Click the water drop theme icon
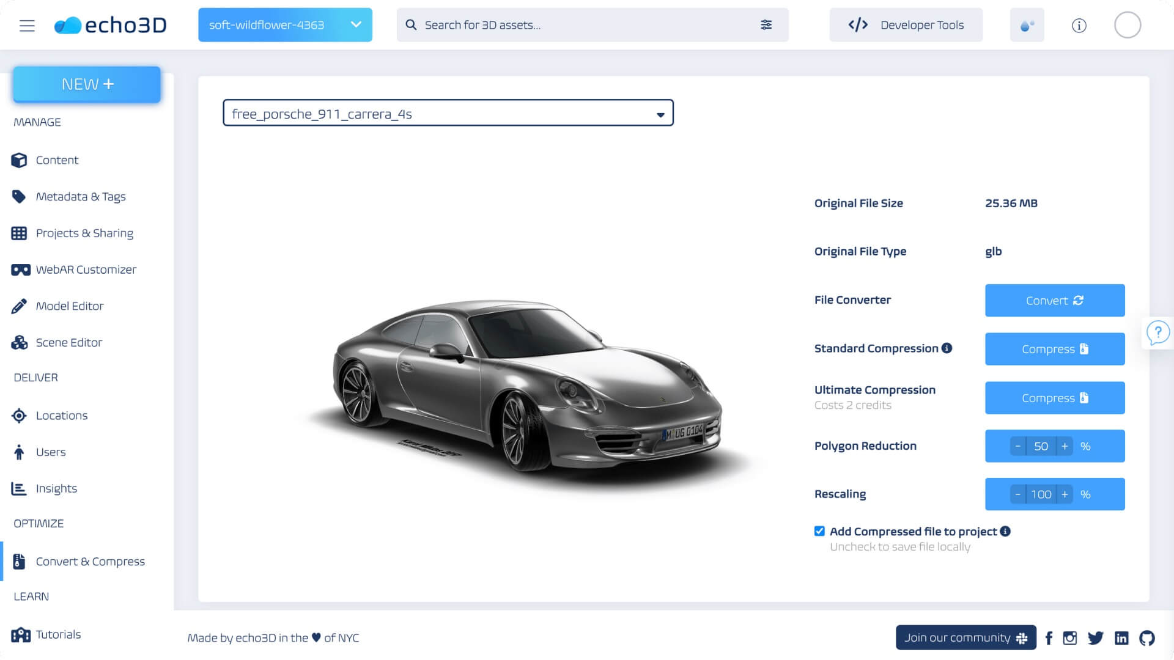 pyautogui.click(x=1027, y=25)
